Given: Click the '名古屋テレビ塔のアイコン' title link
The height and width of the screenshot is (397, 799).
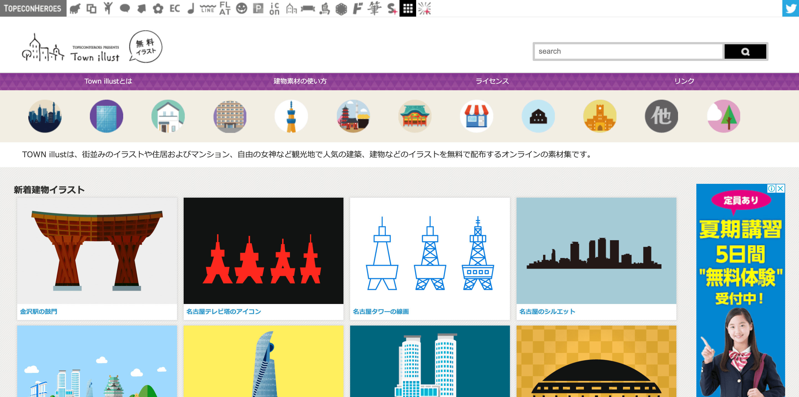Looking at the screenshot, I should 224,312.
